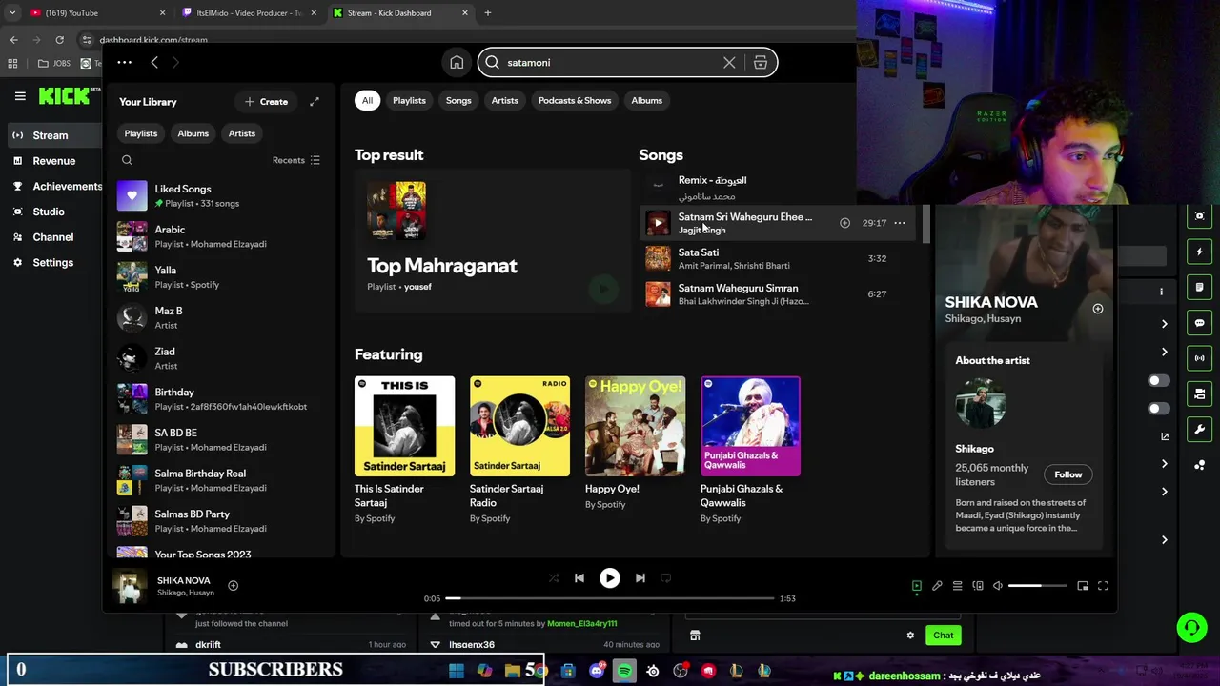Screen dimensions: 1220x686
Task: Select Sata Sati song row
Action: (779, 258)
